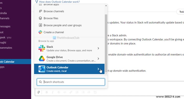Click 'Create a document, Create a presentation' subtitle

71,61
